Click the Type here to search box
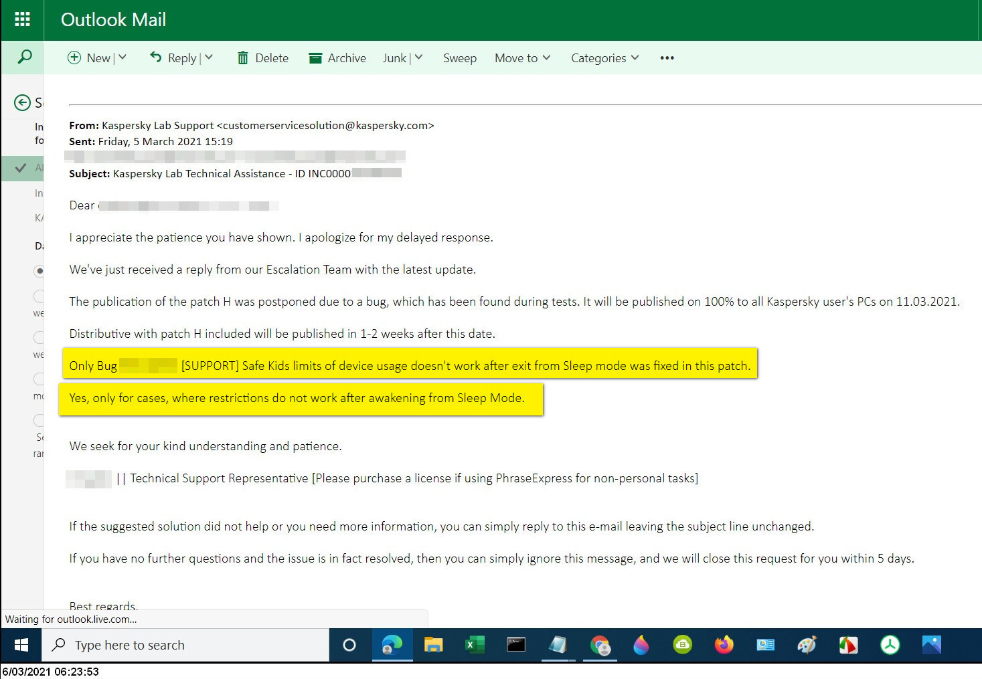The image size is (982, 679). (x=186, y=645)
